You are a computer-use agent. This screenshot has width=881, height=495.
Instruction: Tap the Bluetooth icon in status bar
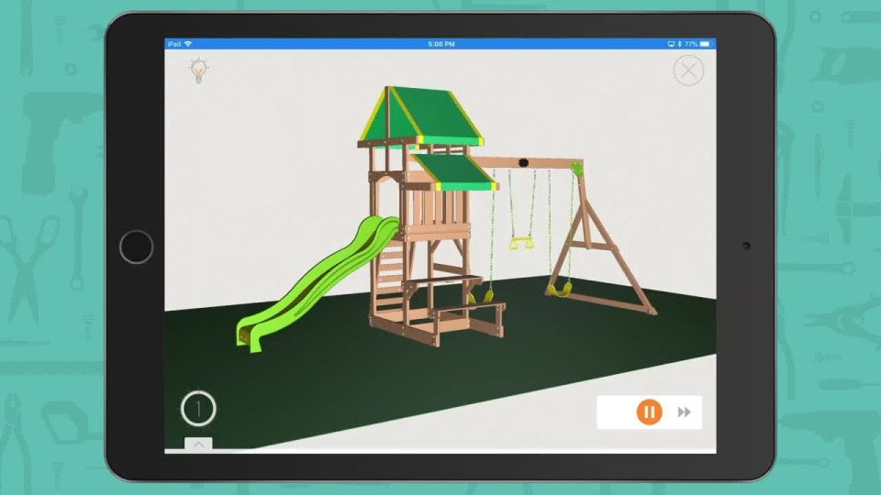[x=679, y=44]
